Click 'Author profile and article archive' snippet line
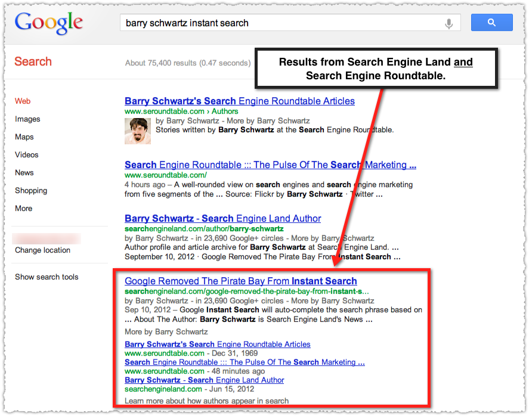 point(262,247)
